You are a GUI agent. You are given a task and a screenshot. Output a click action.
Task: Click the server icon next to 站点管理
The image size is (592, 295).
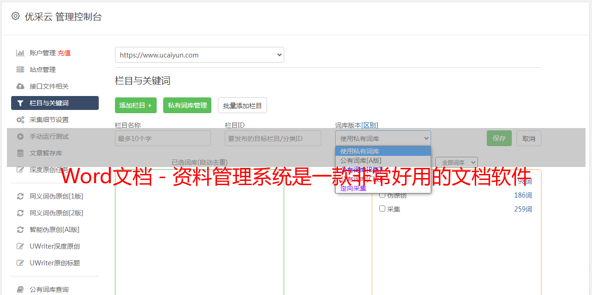tap(20, 70)
